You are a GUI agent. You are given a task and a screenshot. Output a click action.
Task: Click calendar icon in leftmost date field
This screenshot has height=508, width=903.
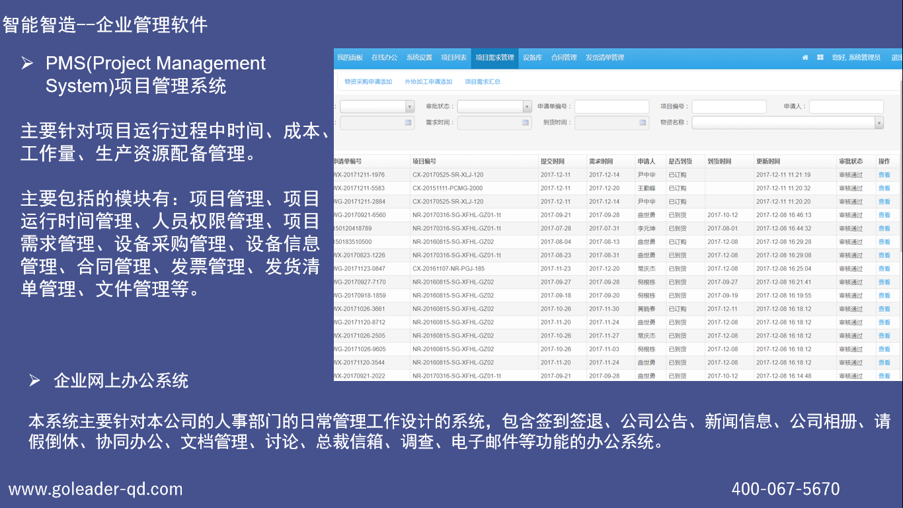point(408,122)
